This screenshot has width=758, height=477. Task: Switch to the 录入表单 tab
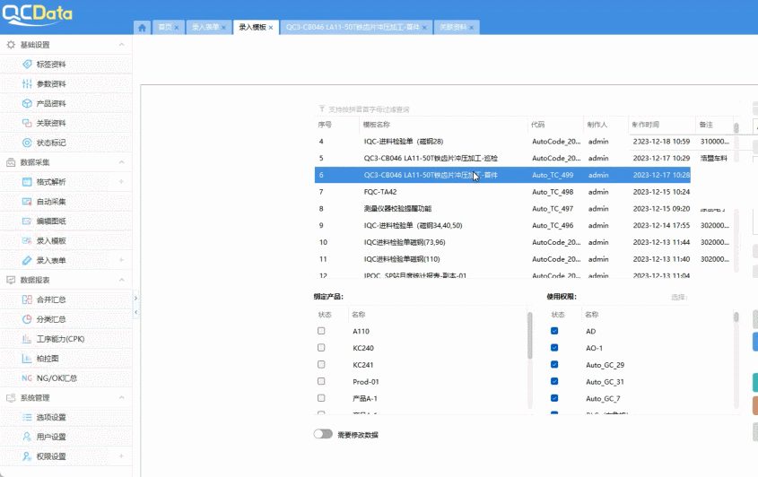point(205,28)
